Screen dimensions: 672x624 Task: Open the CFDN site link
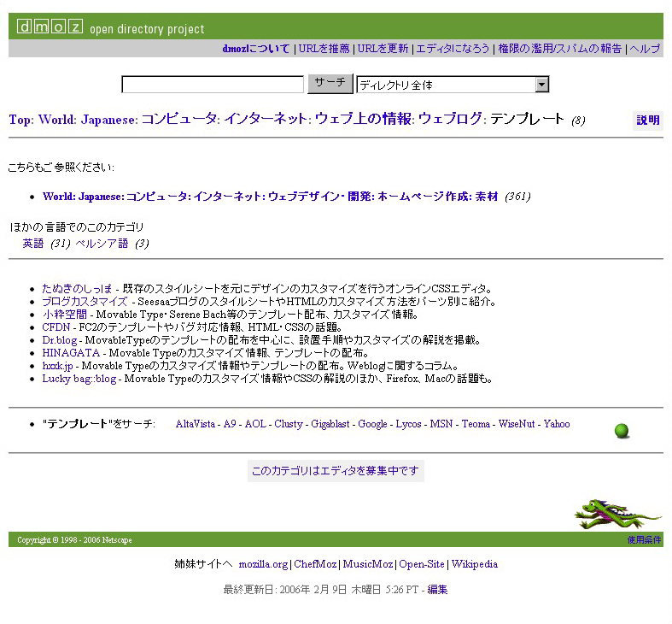pyautogui.click(x=56, y=327)
